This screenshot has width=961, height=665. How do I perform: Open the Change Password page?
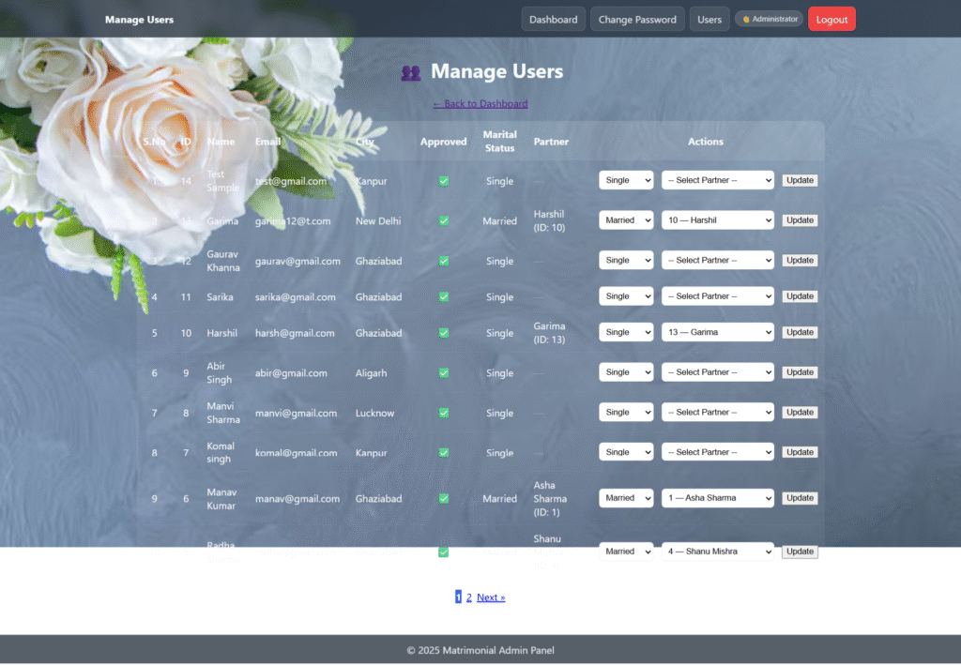[637, 18]
